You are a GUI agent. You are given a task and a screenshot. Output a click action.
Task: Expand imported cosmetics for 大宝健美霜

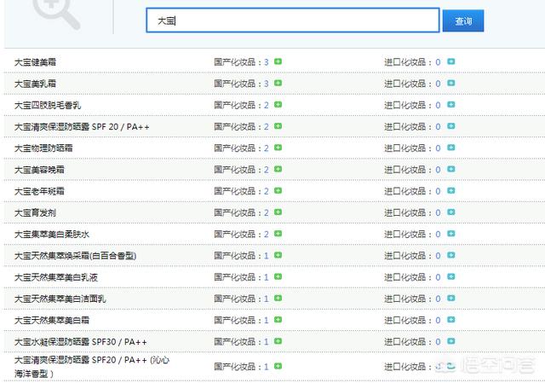450,61
